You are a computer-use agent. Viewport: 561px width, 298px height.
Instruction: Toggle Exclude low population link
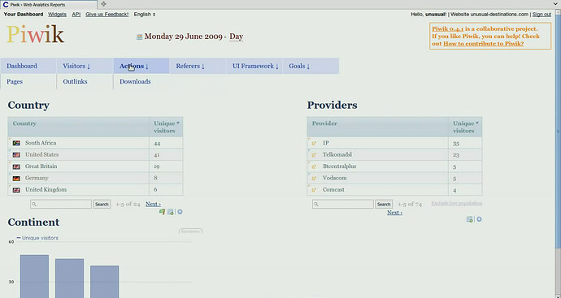(457, 203)
